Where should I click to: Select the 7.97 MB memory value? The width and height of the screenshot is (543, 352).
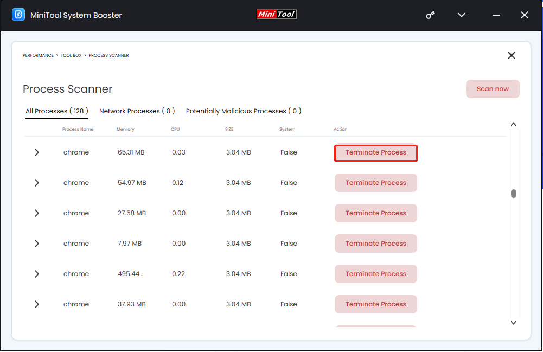(x=130, y=244)
